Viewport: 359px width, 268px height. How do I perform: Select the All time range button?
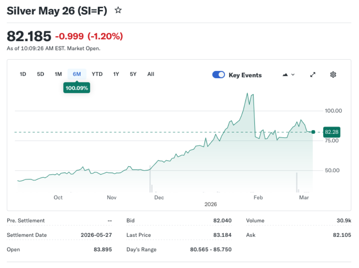tap(151, 74)
